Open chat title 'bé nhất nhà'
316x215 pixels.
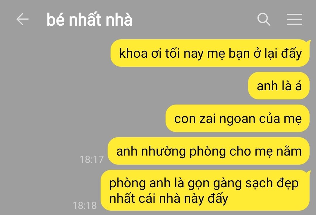pyautogui.click(x=90, y=19)
